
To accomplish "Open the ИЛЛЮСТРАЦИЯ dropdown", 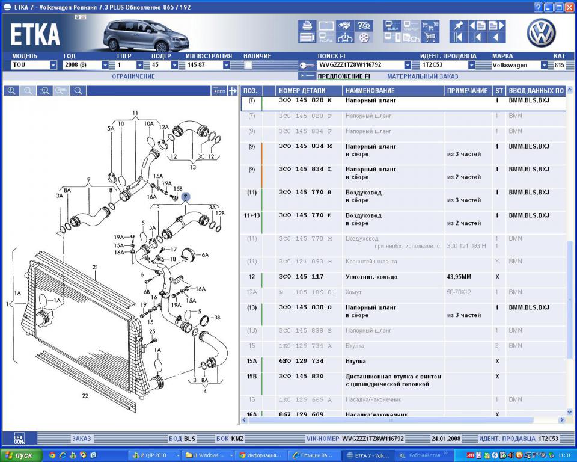I will pyautogui.click(x=227, y=65).
